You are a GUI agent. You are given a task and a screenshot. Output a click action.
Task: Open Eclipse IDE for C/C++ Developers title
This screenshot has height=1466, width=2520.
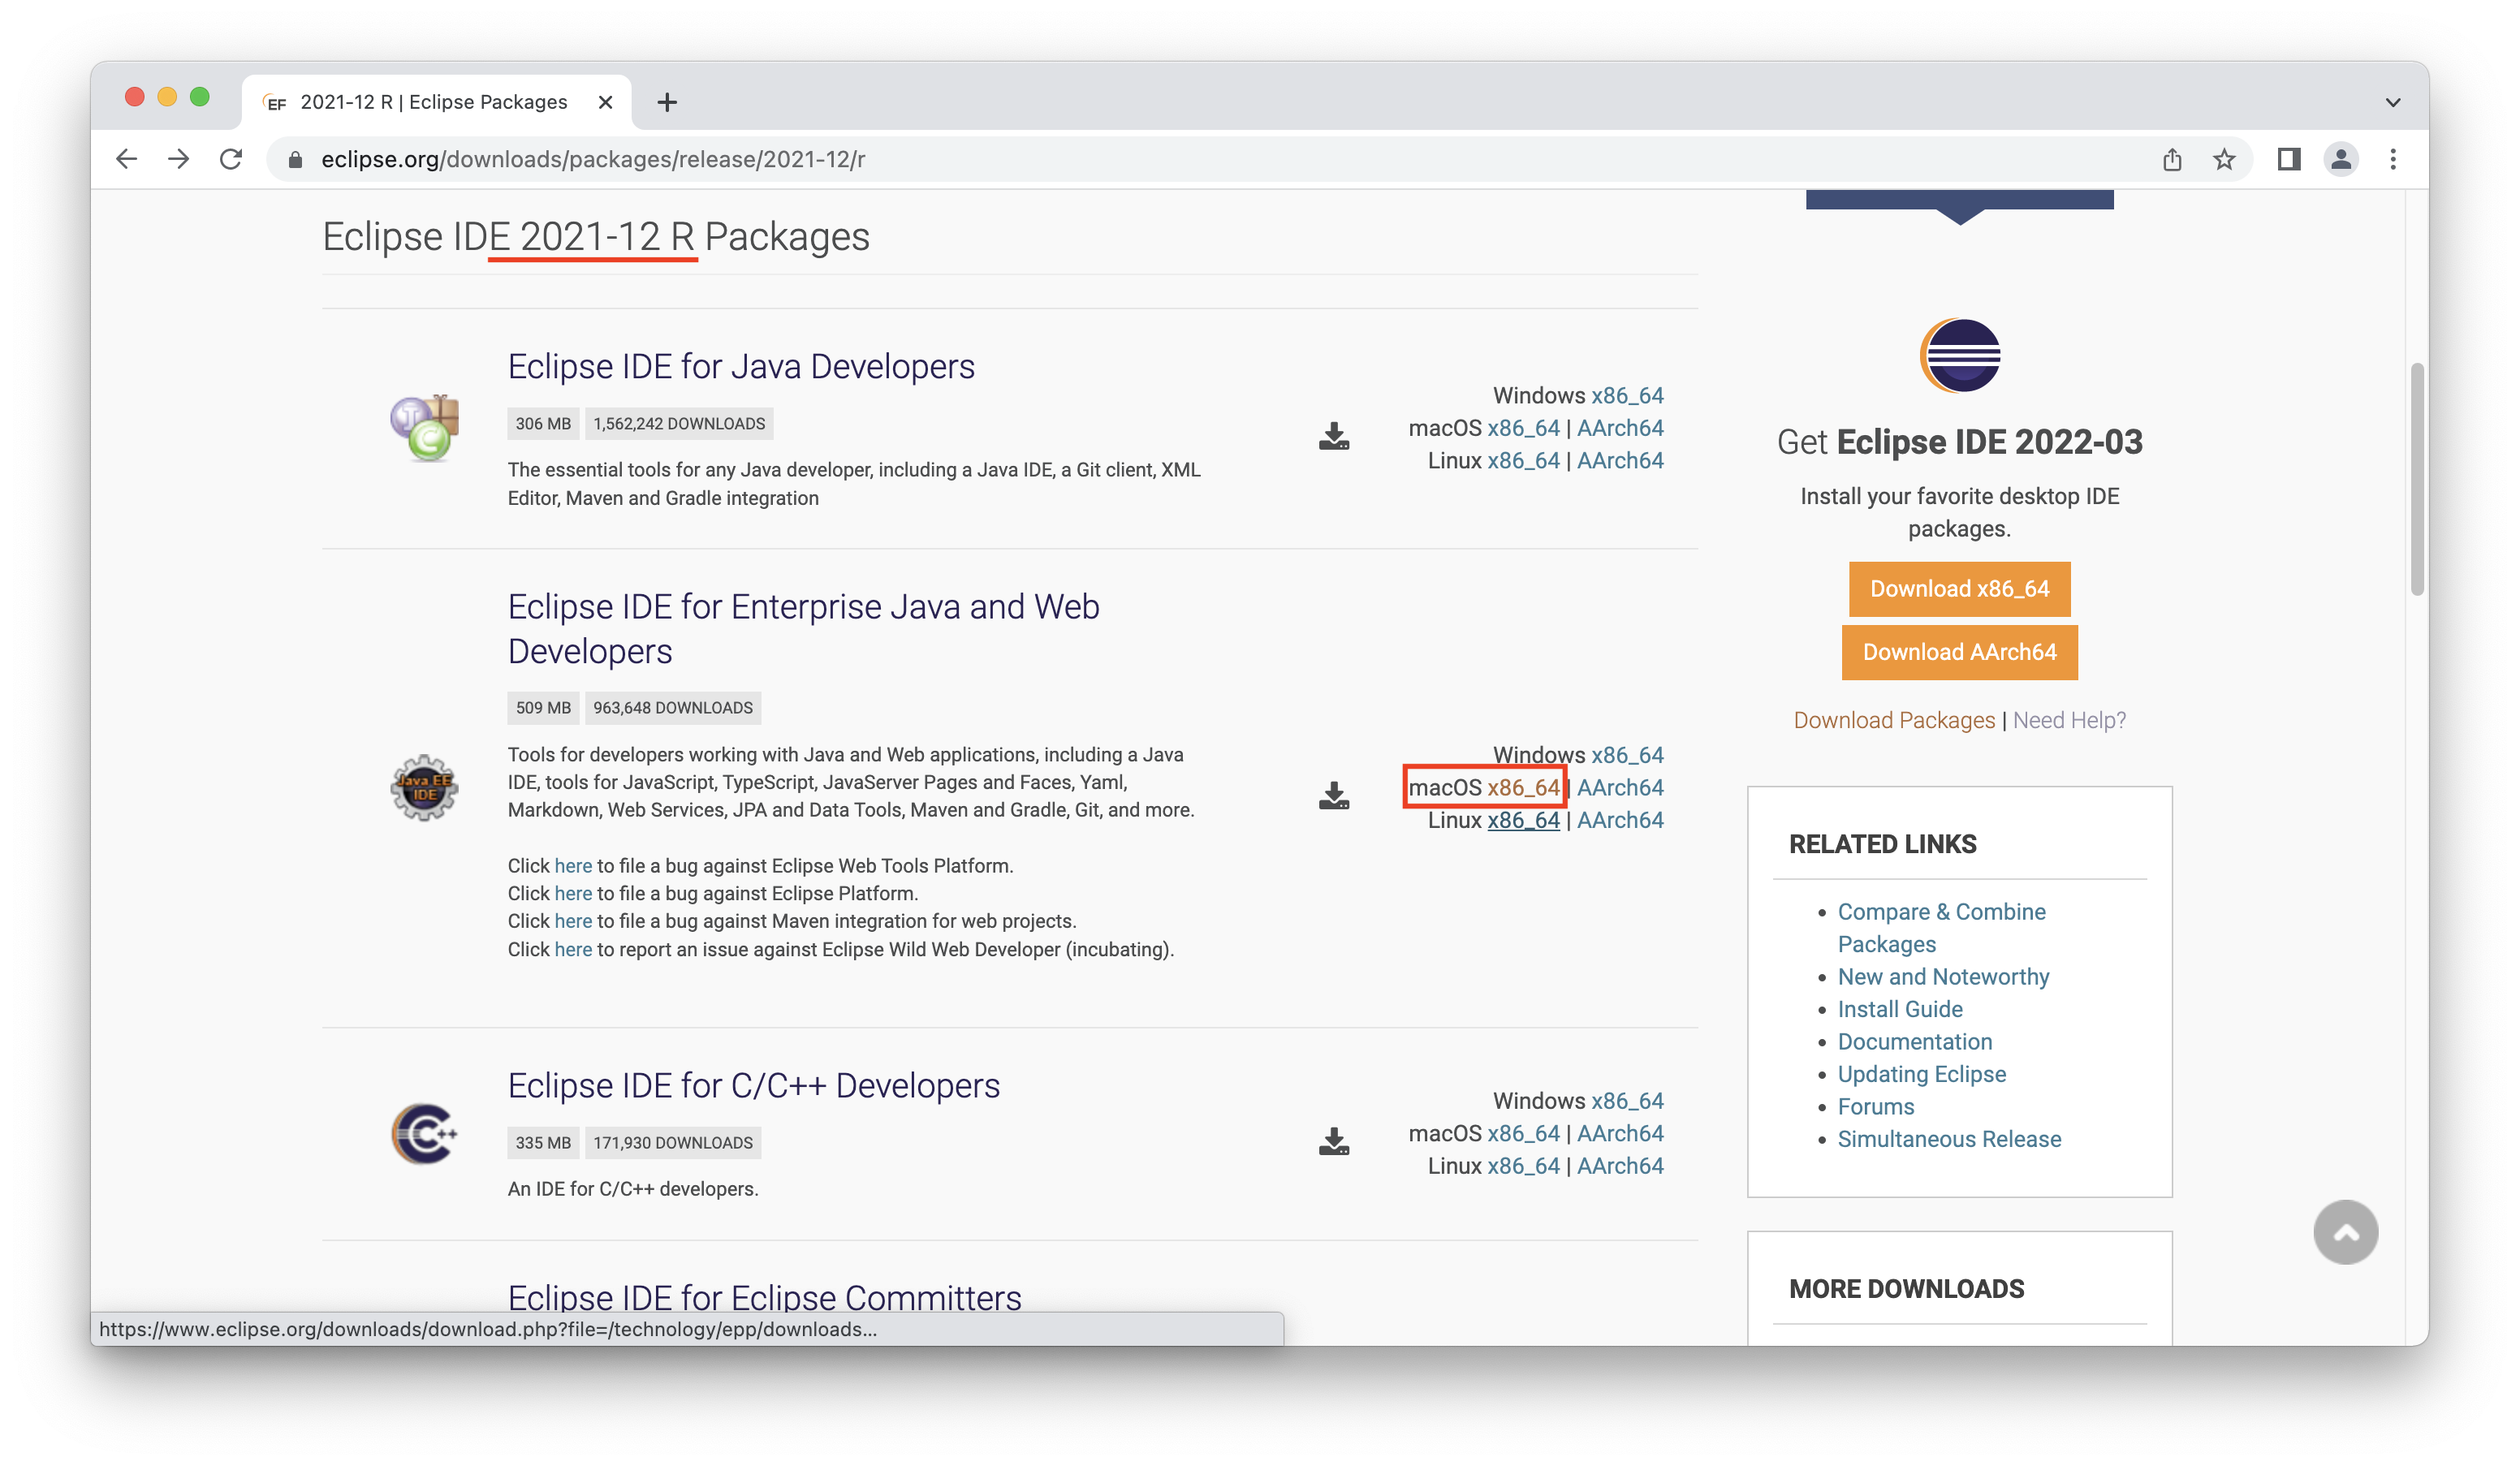click(x=753, y=1085)
